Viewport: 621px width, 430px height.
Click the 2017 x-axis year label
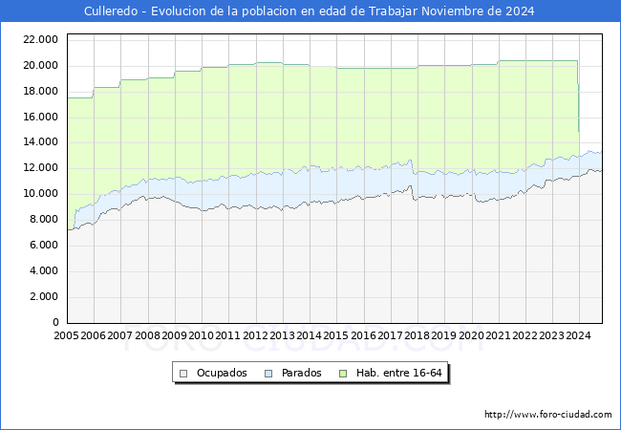(391, 335)
